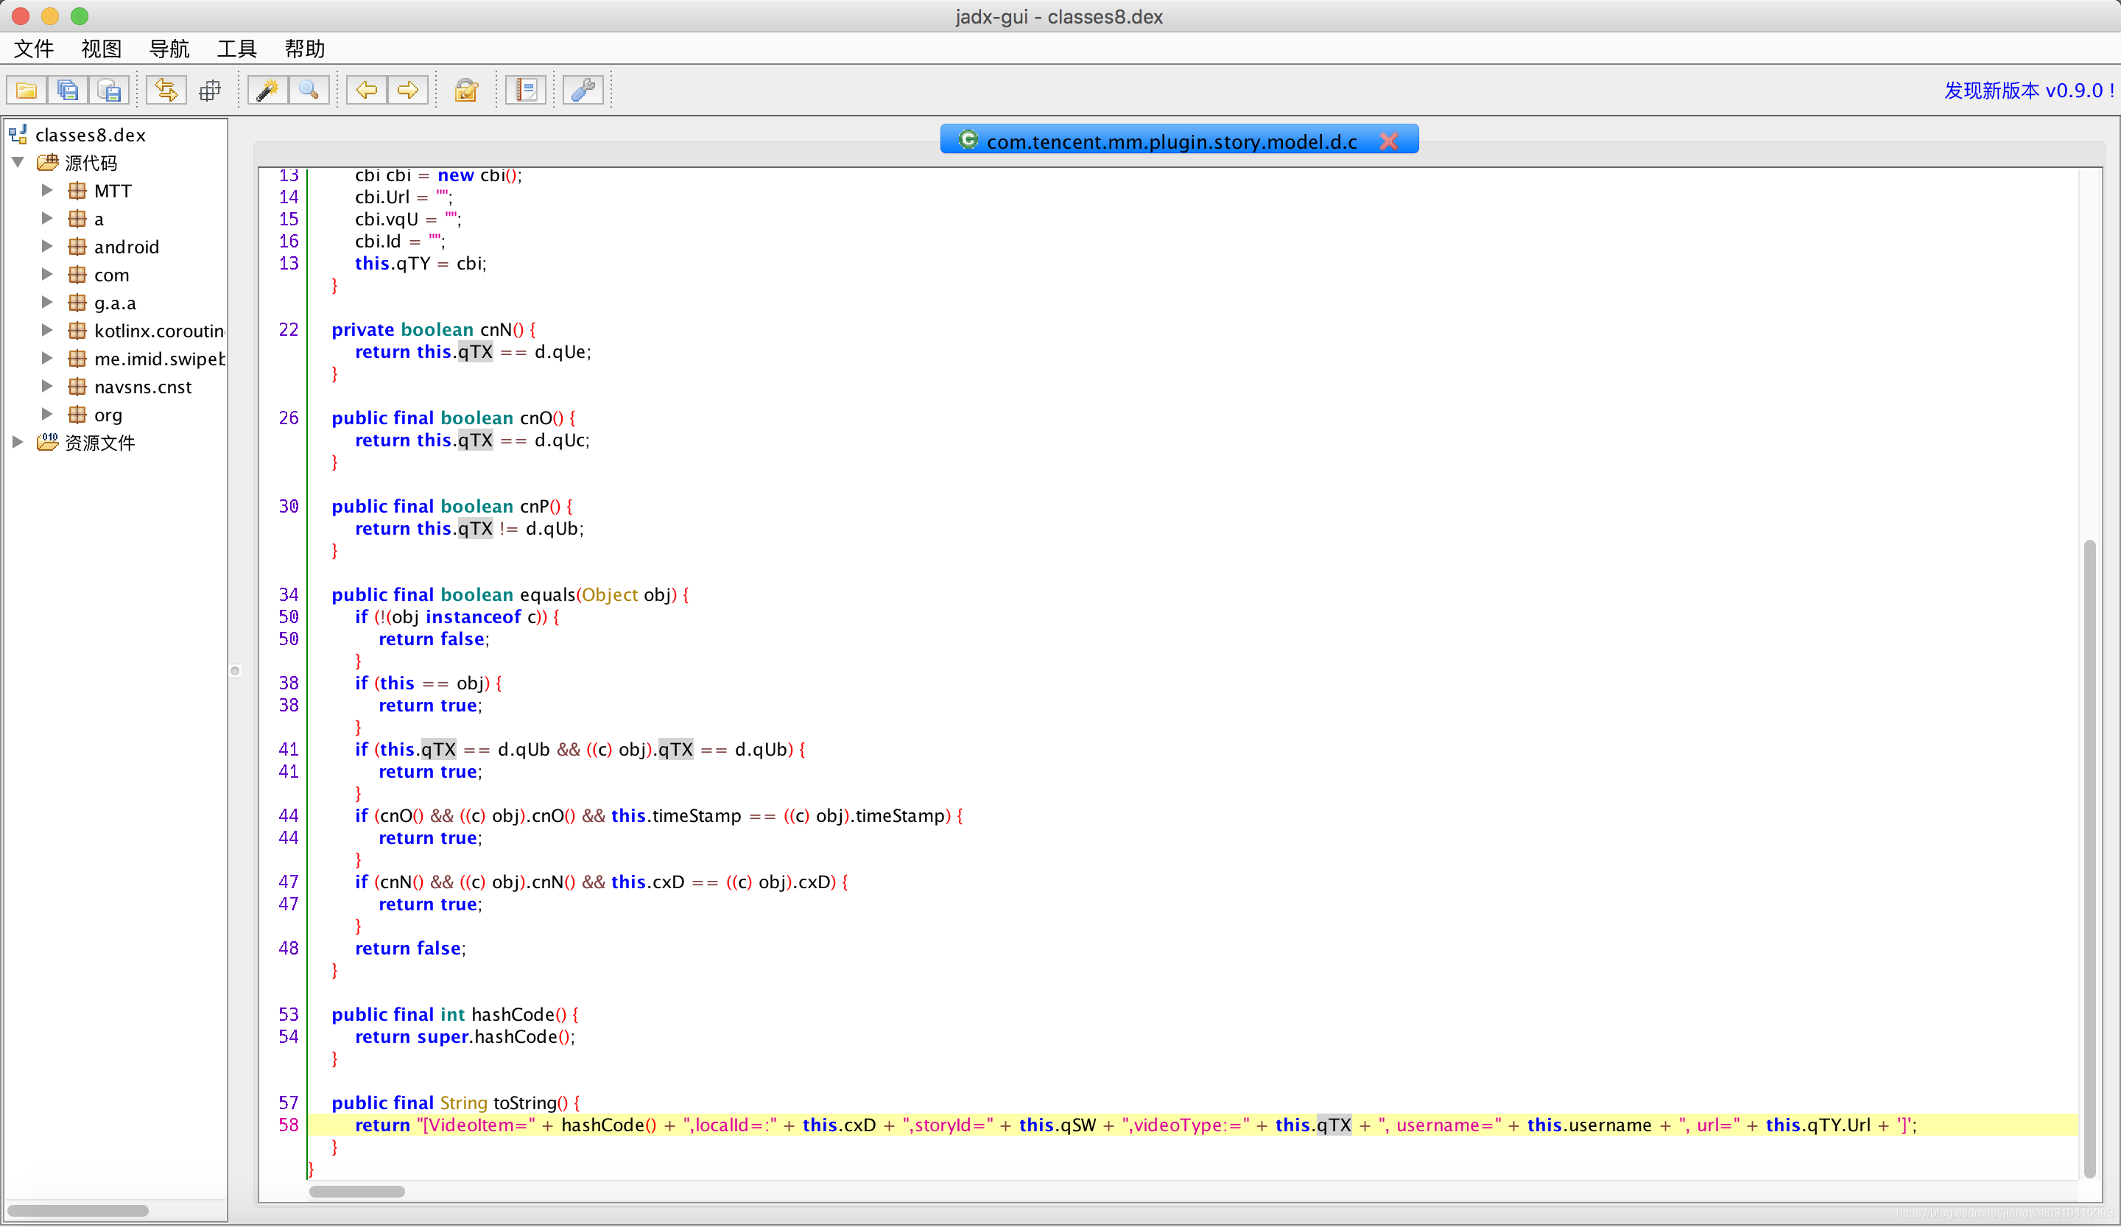This screenshot has height=1227, width=2121.
Task: Open text search with the wand icon
Action: coord(267,90)
